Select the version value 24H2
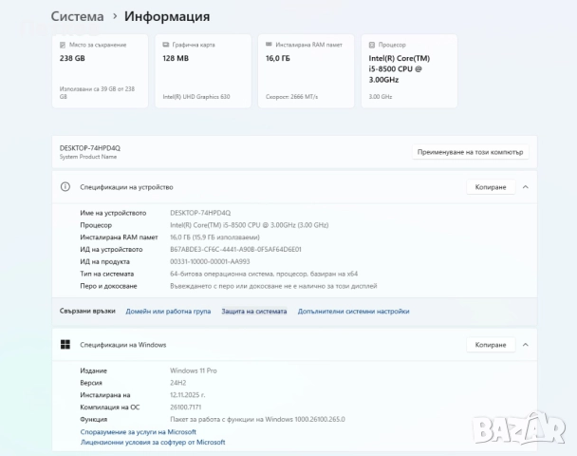This screenshot has height=456, width=577. pos(178,383)
